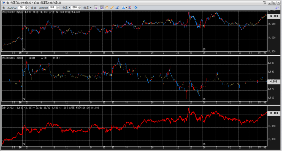Click the gold multiplier 1.00 field
The image size is (282, 151).
(x=21, y=7)
